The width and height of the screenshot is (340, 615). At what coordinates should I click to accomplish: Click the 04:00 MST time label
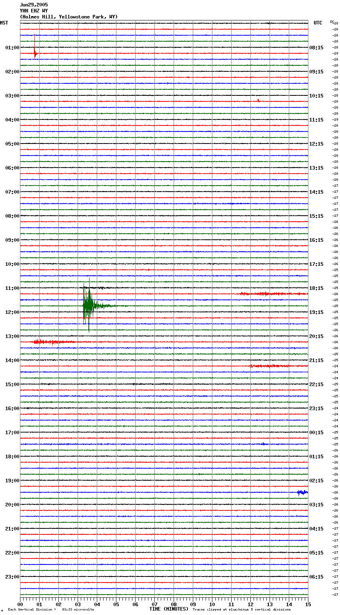tap(12, 120)
